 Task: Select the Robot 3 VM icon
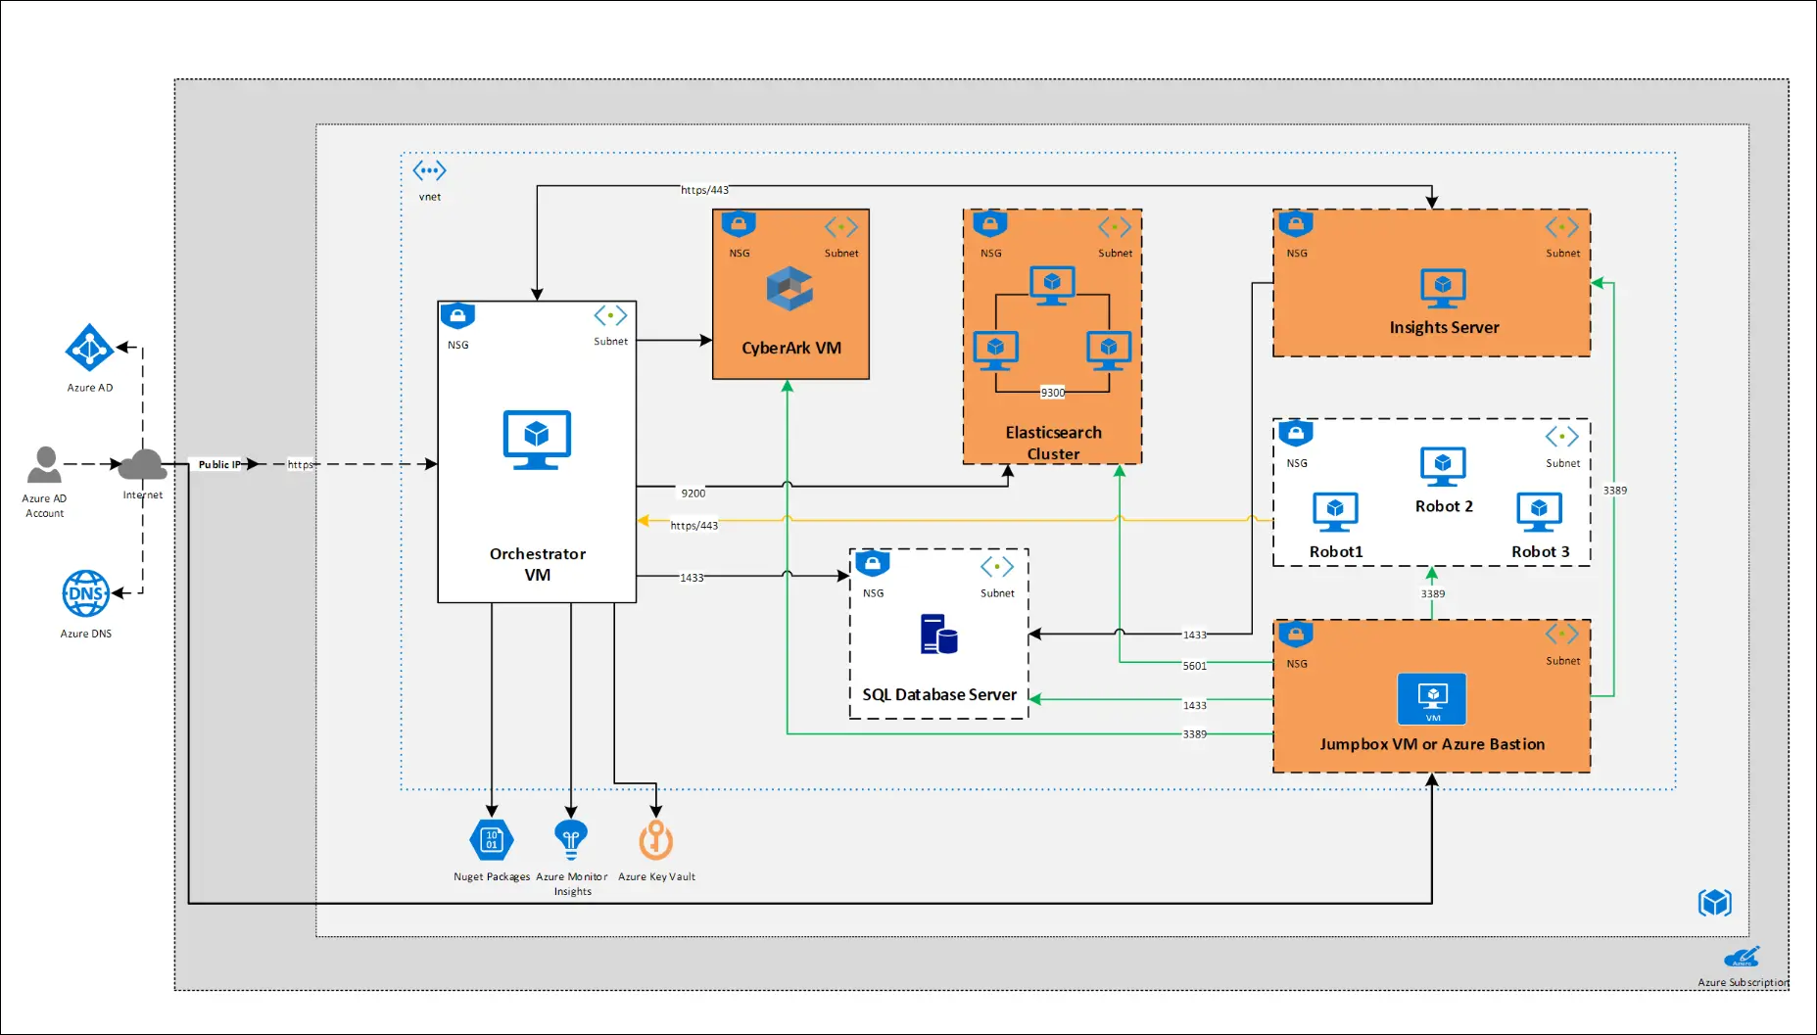click(1539, 512)
